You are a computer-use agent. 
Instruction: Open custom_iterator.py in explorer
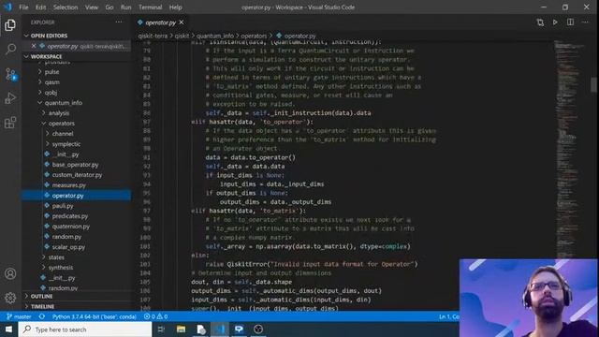point(77,175)
